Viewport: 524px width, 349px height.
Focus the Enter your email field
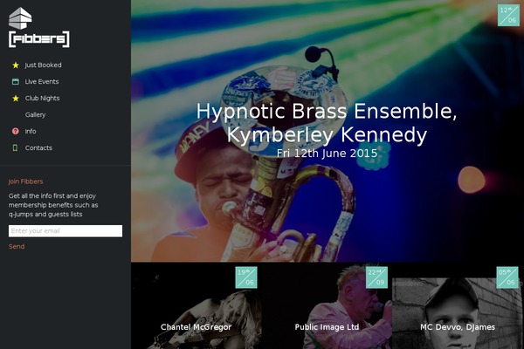(x=65, y=230)
